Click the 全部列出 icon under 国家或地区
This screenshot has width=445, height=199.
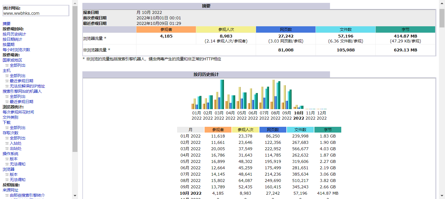(7, 65)
